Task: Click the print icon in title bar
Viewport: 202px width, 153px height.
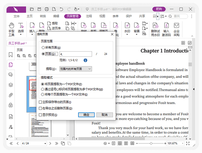Action: click(47, 9)
